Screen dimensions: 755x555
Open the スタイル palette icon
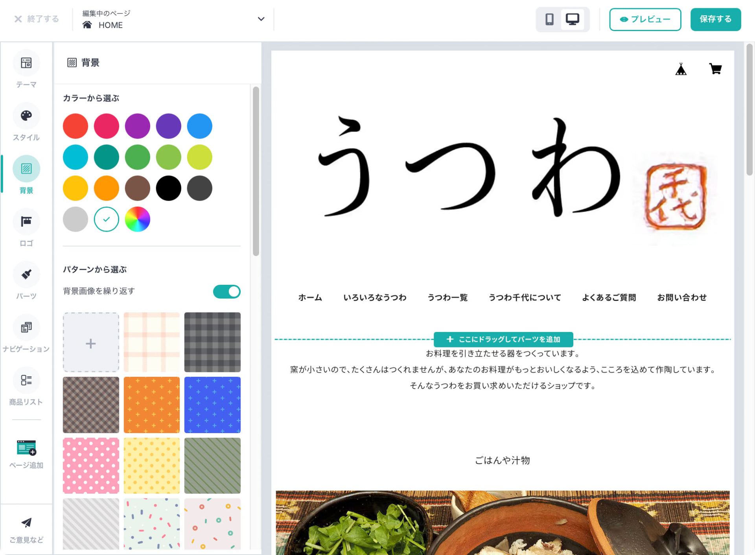pyautogui.click(x=26, y=116)
